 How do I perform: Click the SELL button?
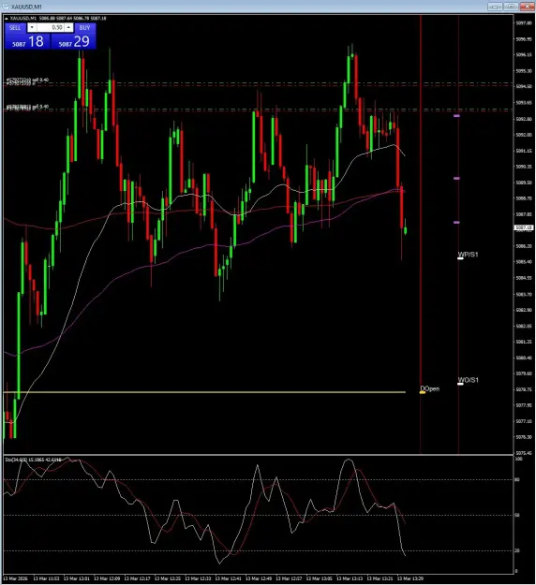tap(15, 27)
